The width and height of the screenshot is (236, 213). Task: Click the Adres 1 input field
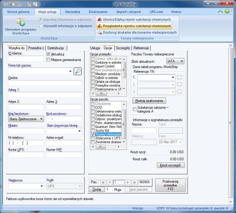(x=45, y=95)
